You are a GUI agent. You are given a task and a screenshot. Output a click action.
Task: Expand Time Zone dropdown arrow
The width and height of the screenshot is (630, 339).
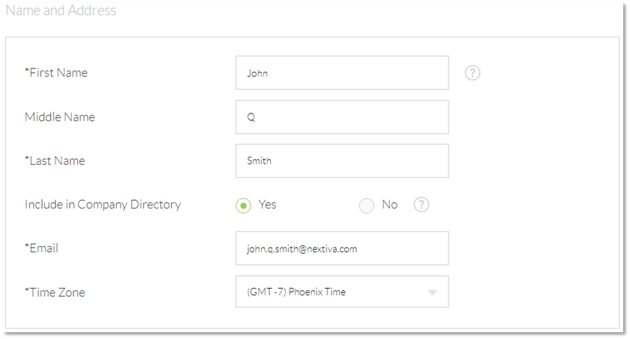[x=432, y=292]
